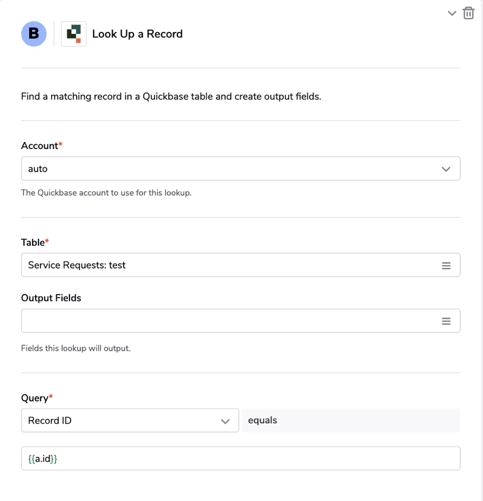Screen dimensions: 483x501
Task: Click the 'Look Up a Record' title
Action: 137,34
